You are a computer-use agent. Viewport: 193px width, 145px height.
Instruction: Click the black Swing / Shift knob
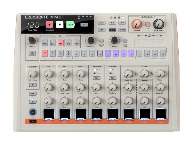tap(91, 40)
